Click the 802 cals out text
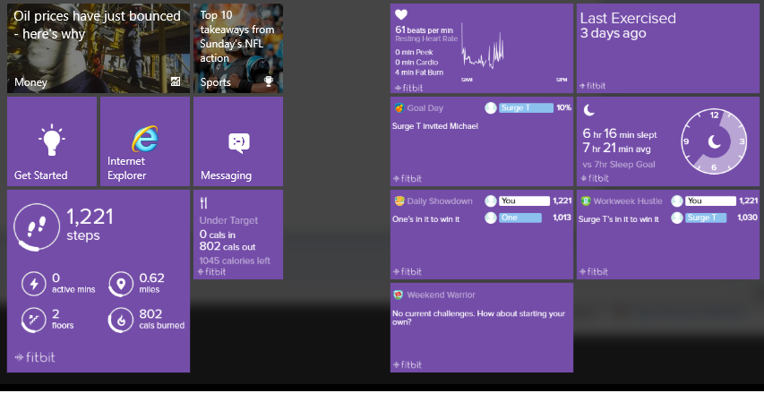 227,246
